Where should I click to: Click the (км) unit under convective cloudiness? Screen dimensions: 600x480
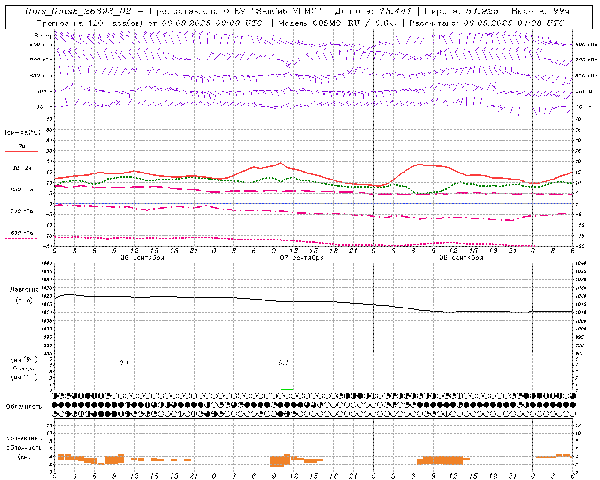click(x=24, y=457)
